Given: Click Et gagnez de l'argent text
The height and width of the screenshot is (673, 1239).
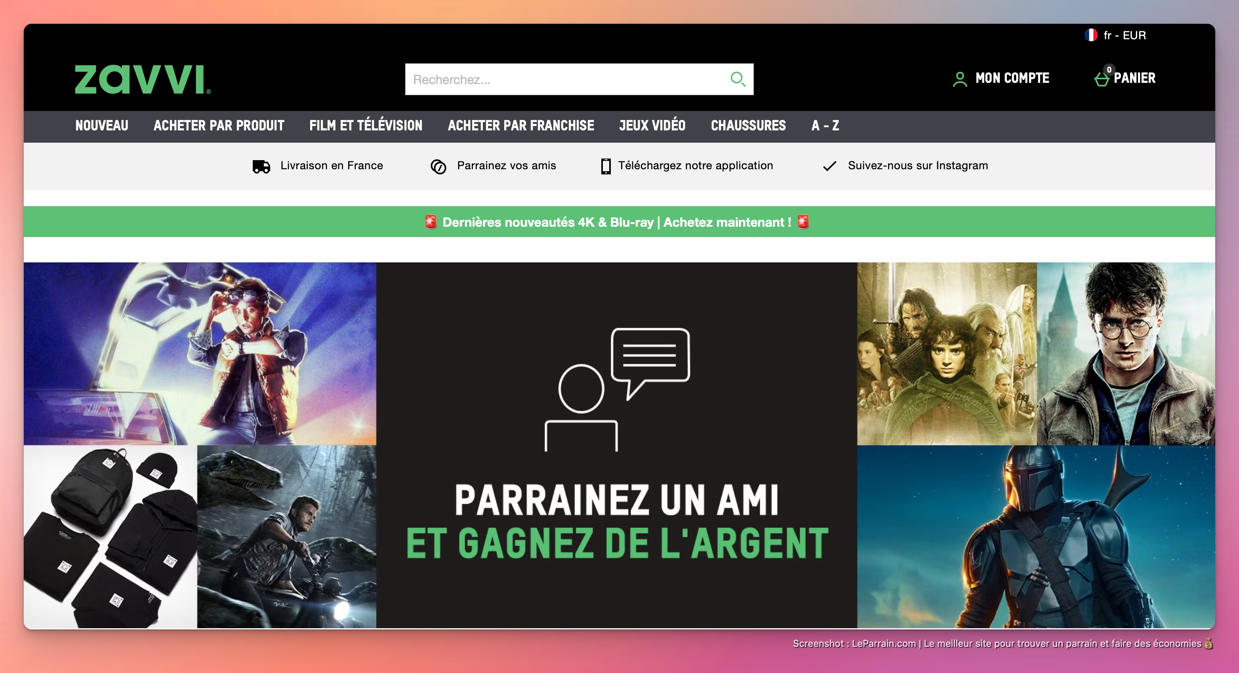Looking at the screenshot, I should coord(618,543).
